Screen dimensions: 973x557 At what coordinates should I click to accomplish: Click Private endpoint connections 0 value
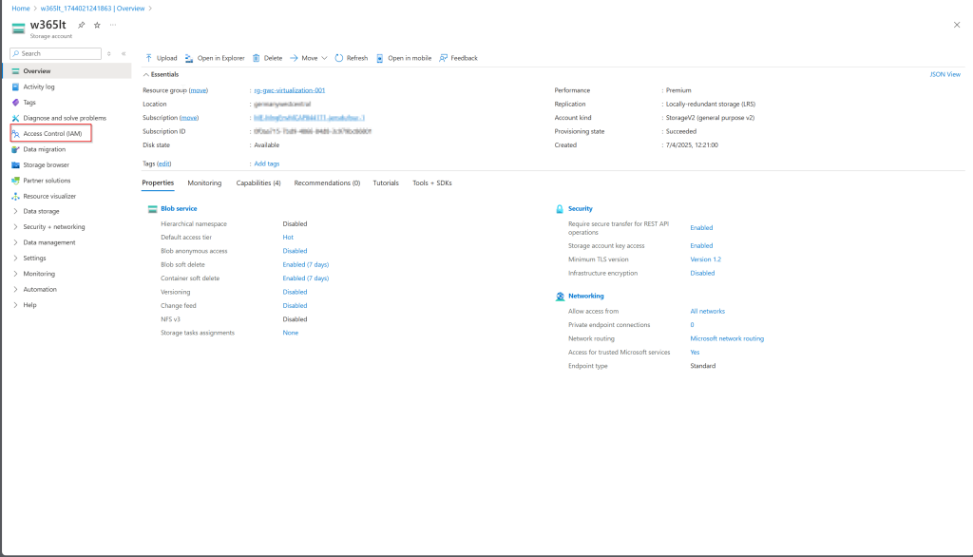[x=692, y=325]
